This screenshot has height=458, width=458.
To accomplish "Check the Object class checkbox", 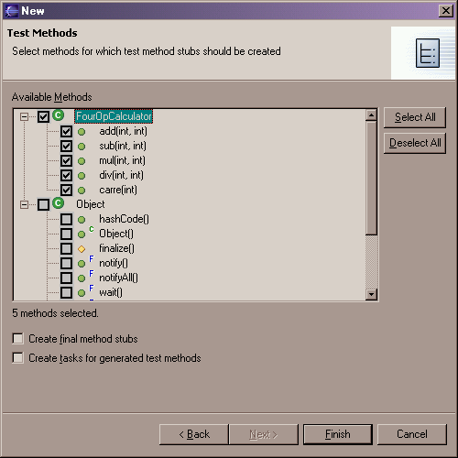I will click(x=43, y=204).
